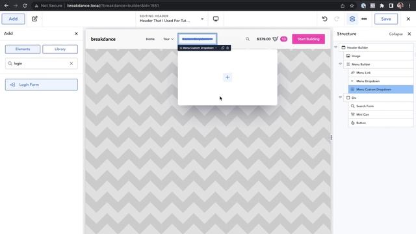
Task: Click the breakdance logo in the header
Action: pyautogui.click(x=103, y=39)
